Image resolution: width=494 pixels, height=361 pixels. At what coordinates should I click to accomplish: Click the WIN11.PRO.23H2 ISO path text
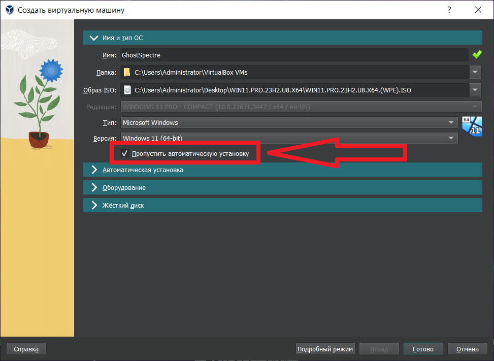(x=273, y=90)
